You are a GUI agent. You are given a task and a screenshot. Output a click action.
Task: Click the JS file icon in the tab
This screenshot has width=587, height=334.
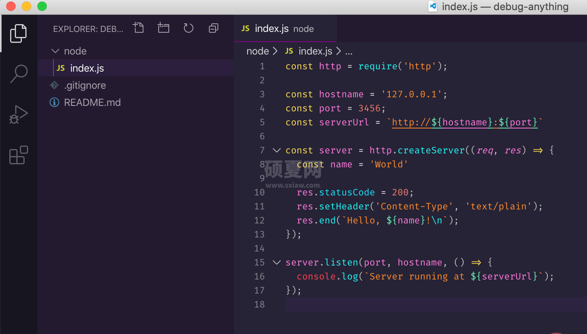[246, 28]
